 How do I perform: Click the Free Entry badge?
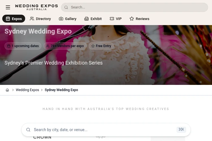[101, 46]
